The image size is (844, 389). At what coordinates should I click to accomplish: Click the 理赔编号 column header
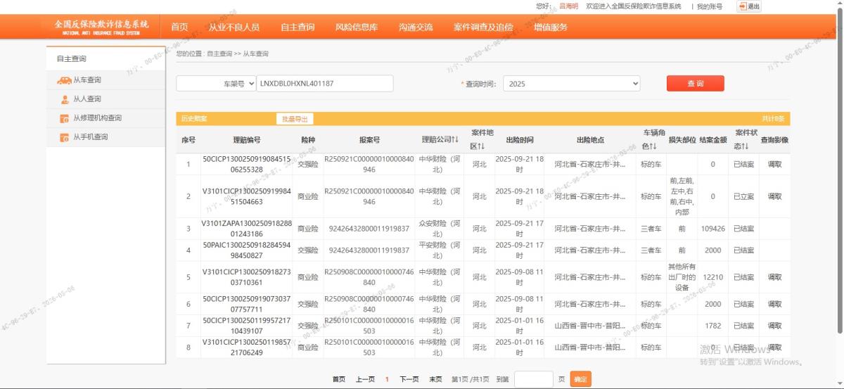click(x=247, y=140)
